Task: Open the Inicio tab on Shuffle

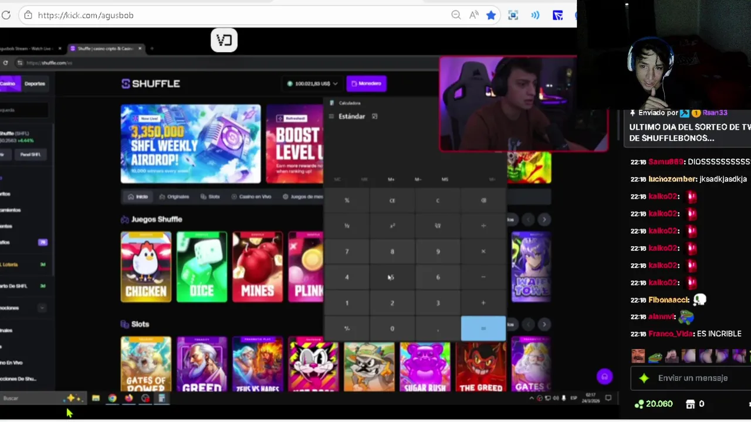Action: [138, 197]
